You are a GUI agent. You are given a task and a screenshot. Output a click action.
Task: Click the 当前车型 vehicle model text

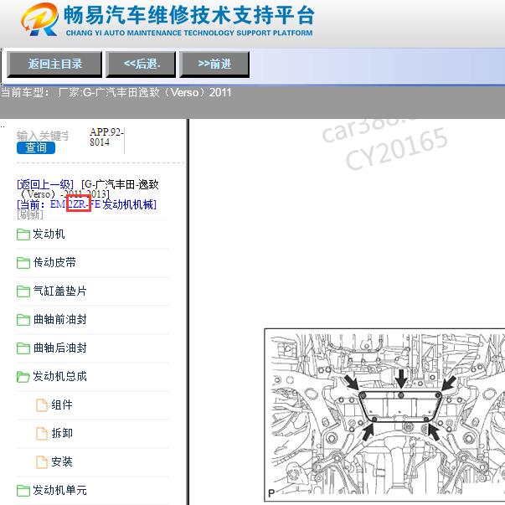coord(116,93)
